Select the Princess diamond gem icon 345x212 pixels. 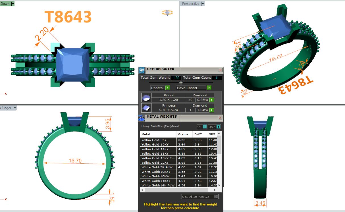point(146,108)
